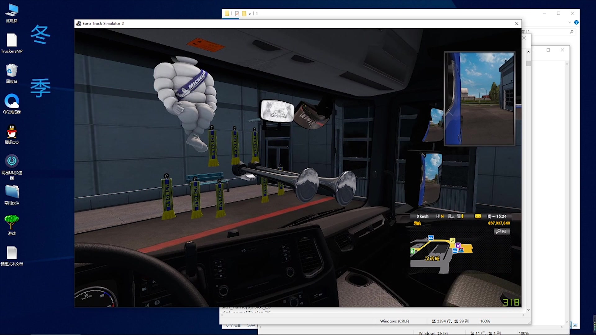Expand the Explorer ribbon chevron

point(570,22)
